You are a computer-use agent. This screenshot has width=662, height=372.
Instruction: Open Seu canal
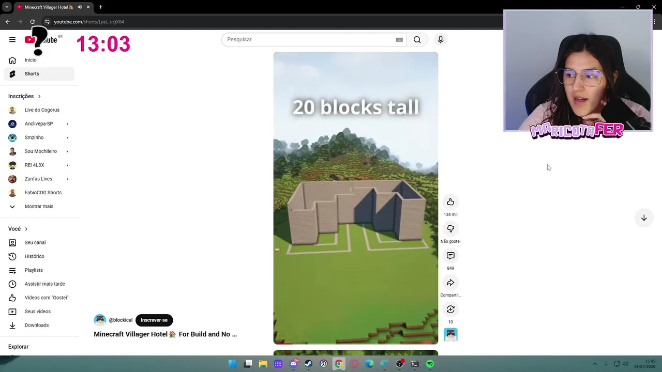coord(39,243)
